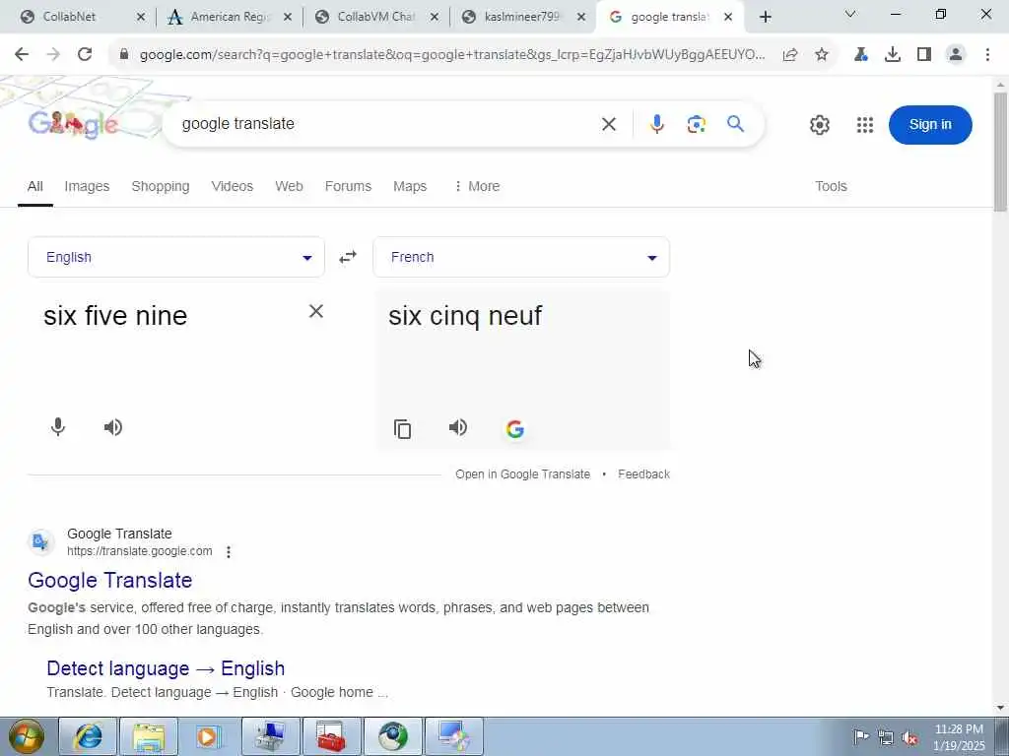Click the browser forward arrow
The image size is (1009, 756).
coord(53,55)
